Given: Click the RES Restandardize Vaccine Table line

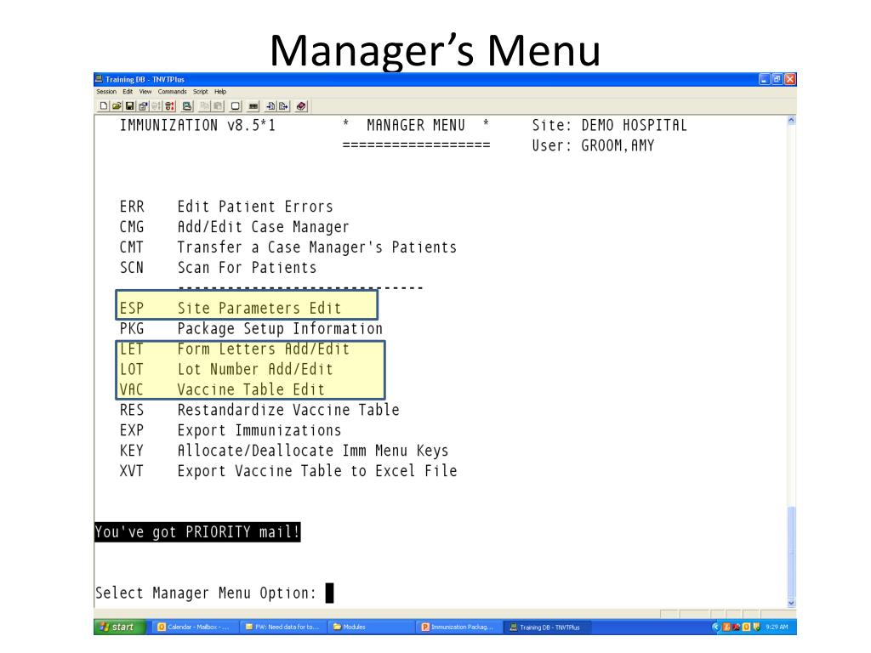Looking at the screenshot, I should click(x=259, y=410).
